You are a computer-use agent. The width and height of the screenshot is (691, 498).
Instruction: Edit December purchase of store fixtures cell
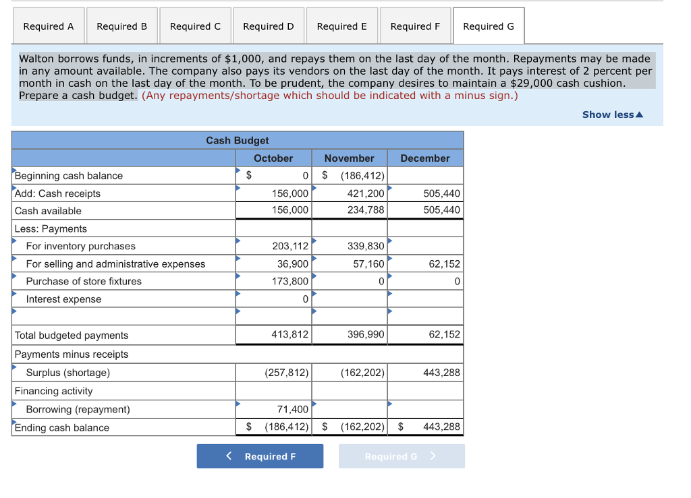click(x=425, y=281)
